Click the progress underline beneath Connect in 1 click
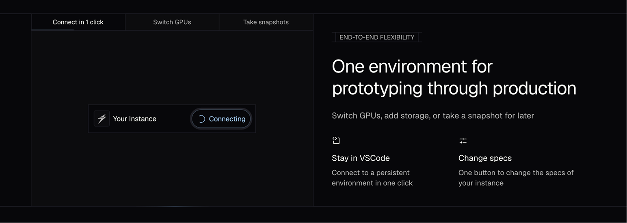The image size is (627, 223). [x=52, y=30]
